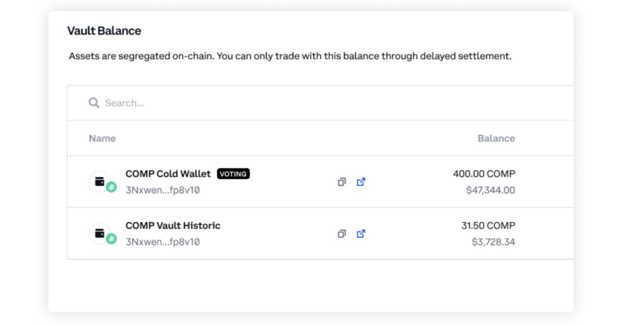Click the 400.00 COMP balance

(x=484, y=174)
